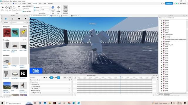Screen dimensions: 188x105
Task: Toggle the Join Surfaces checkbox
Action: tap(23, 11)
